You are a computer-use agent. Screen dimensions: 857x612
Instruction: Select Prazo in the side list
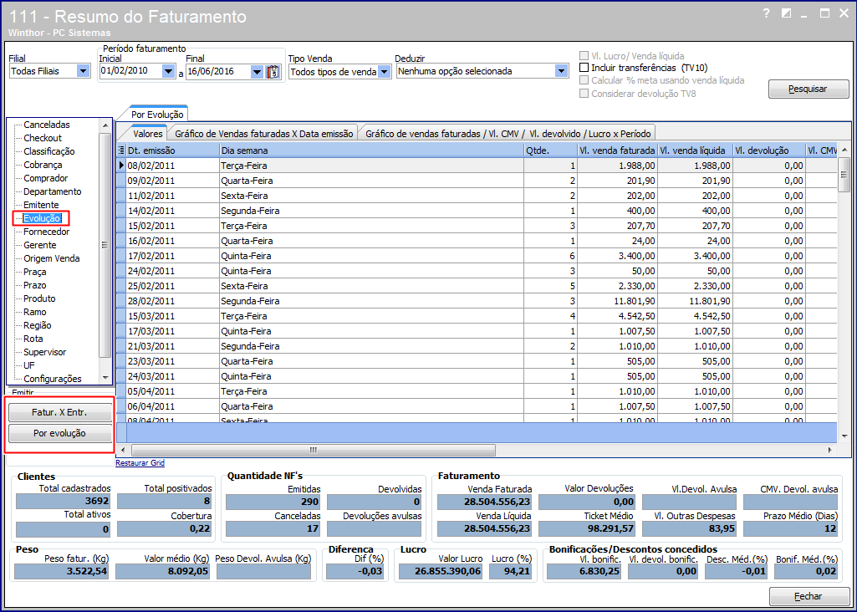[x=35, y=285]
